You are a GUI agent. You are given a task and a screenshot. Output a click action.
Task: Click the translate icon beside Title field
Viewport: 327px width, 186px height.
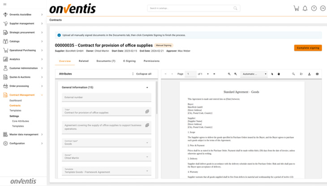147,111
